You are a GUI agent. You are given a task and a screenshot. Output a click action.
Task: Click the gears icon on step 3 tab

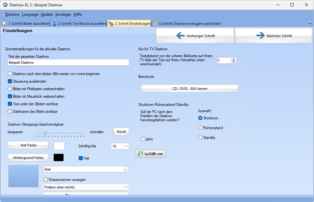(x=111, y=24)
